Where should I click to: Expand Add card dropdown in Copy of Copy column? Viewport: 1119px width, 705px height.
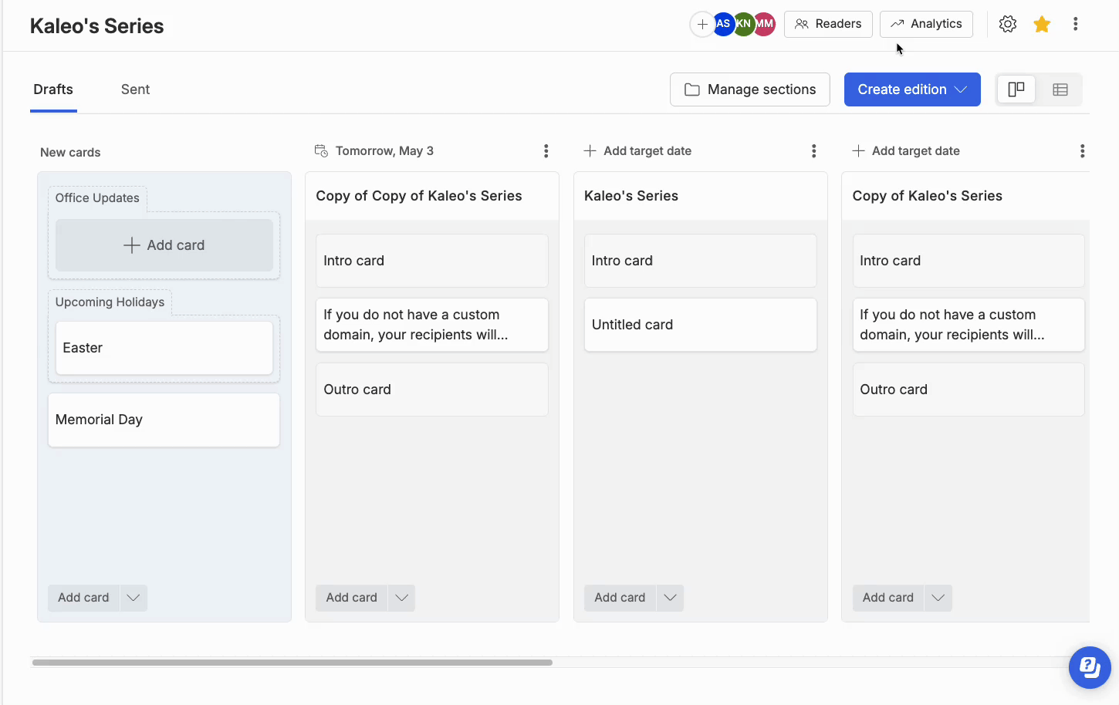click(x=401, y=598)
